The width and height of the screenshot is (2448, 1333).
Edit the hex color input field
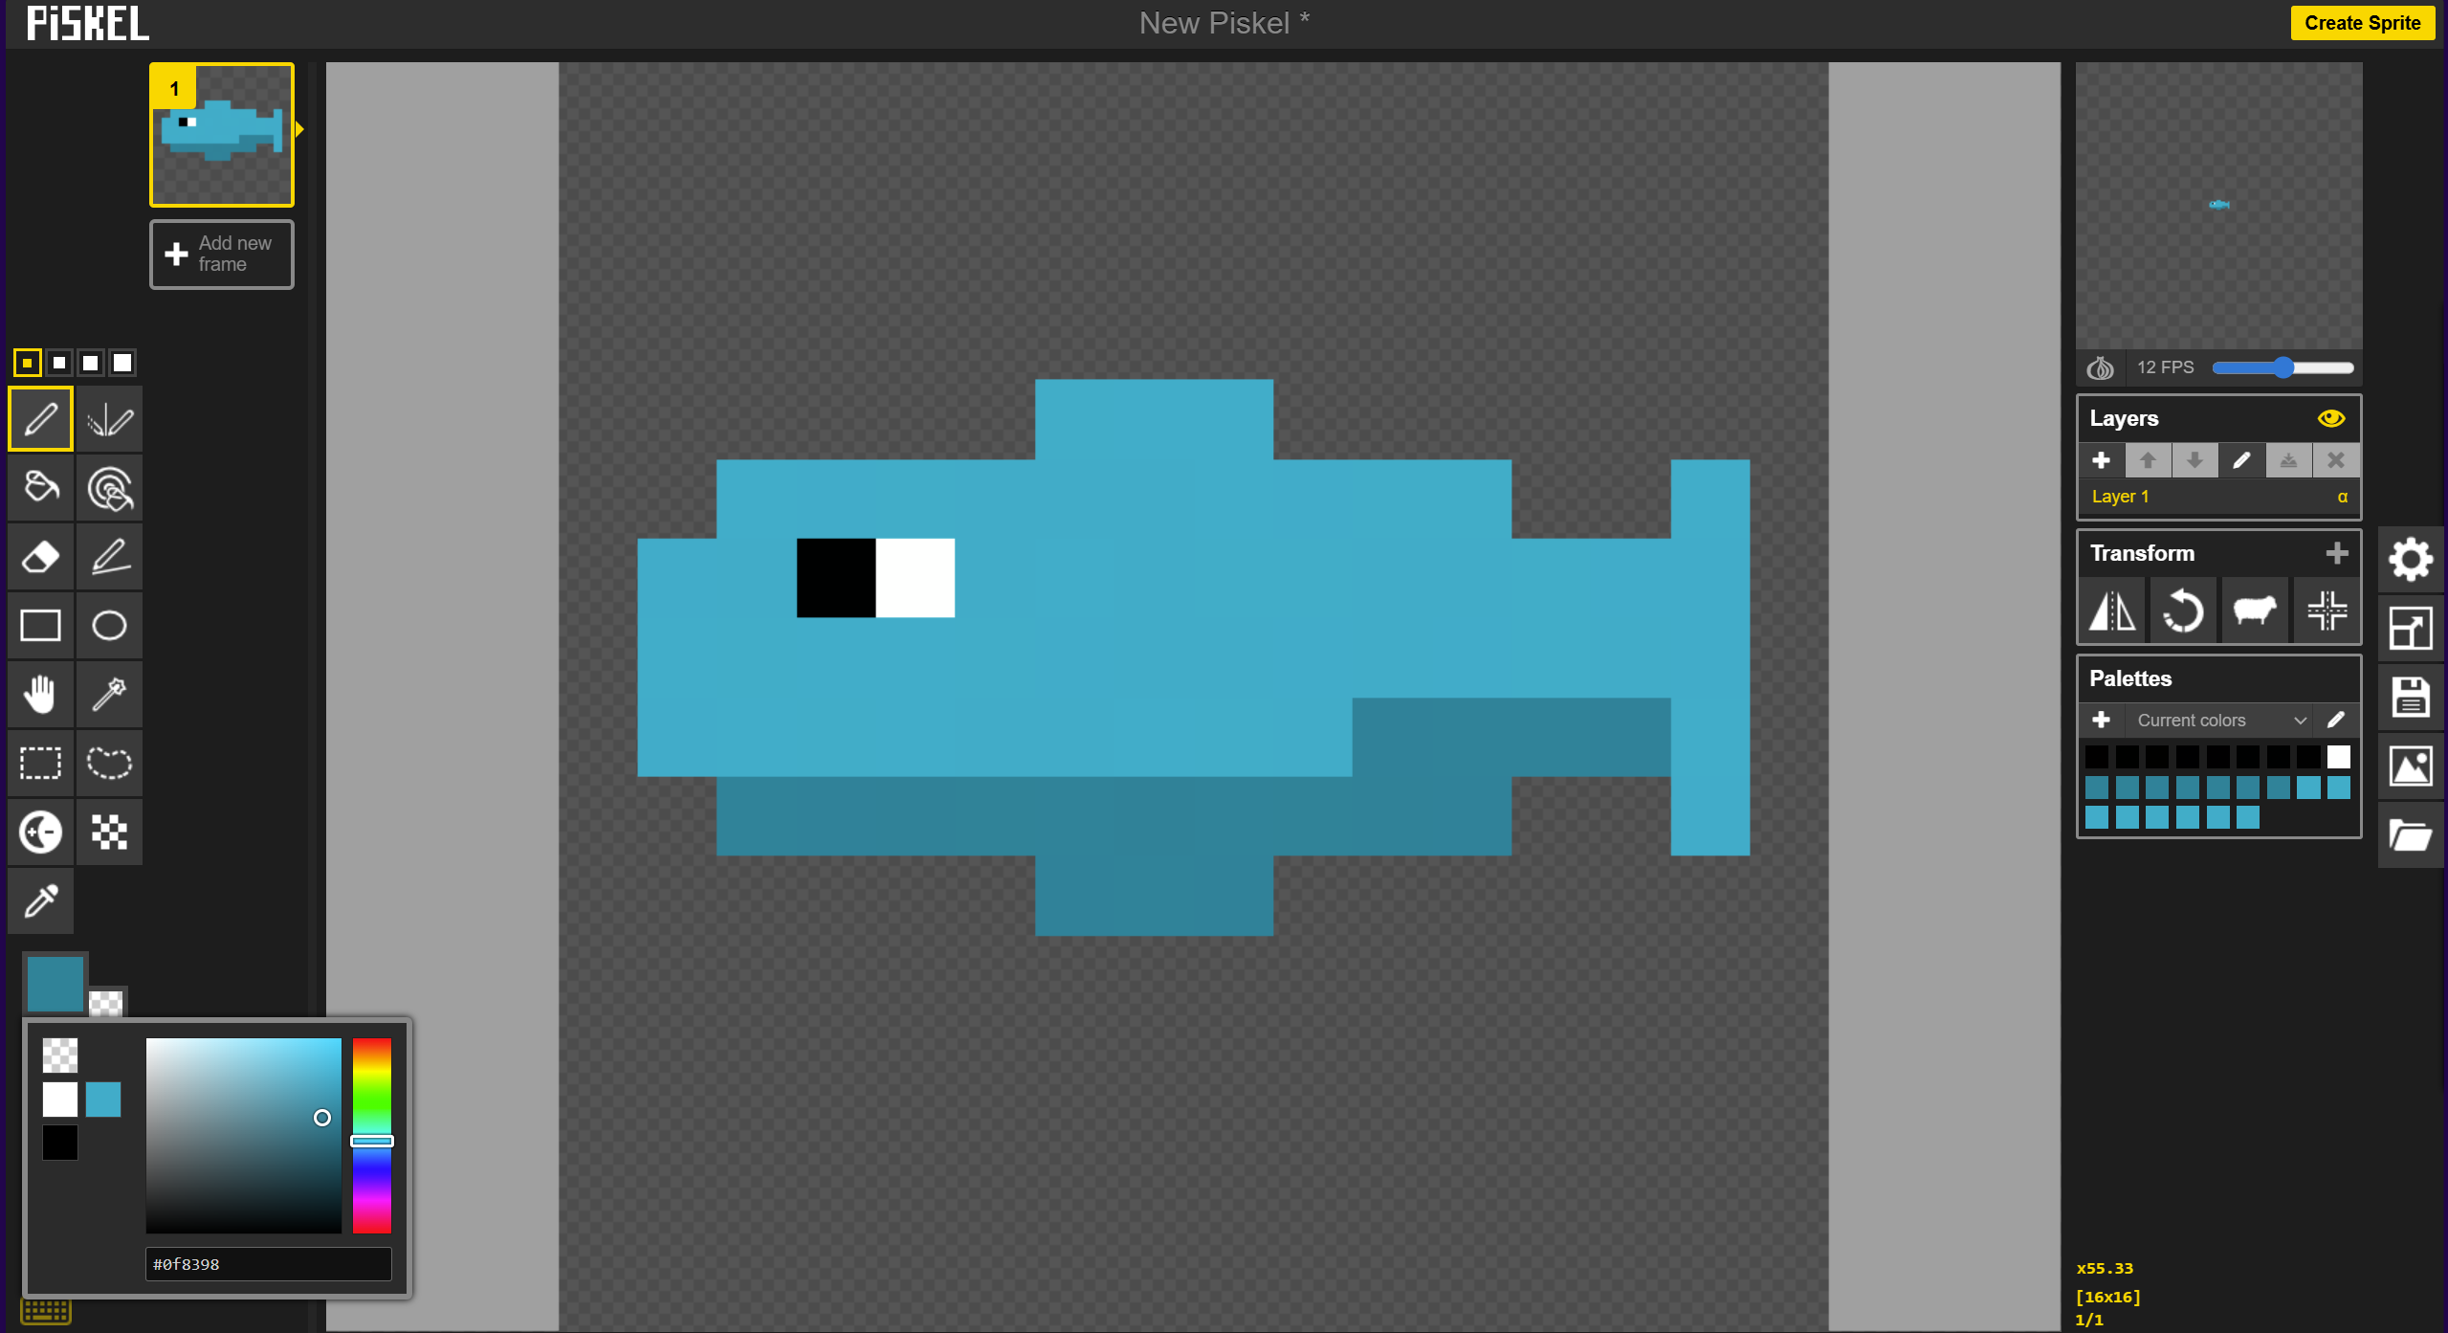pos(268,1263)
